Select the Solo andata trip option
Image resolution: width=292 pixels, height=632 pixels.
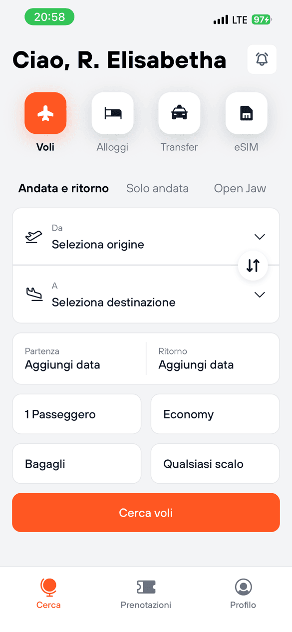click(157, 188)
